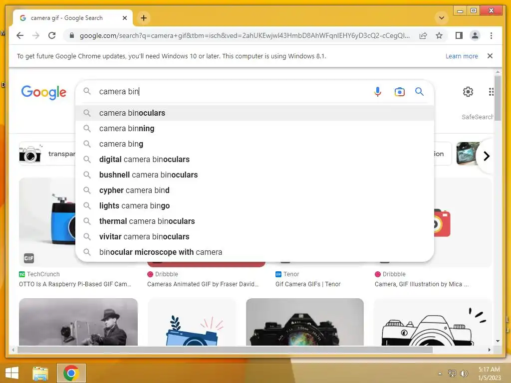Click Learn more link in infobar

[462, 56]
